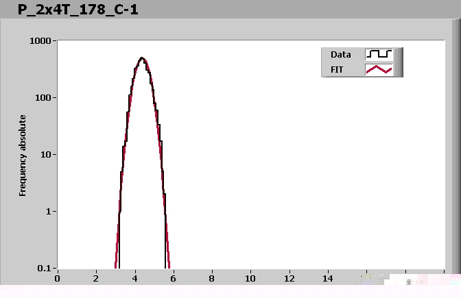Click the graph title P_2x4T_178_C-1
The image size is (461, 298).
tap(78, 10)
